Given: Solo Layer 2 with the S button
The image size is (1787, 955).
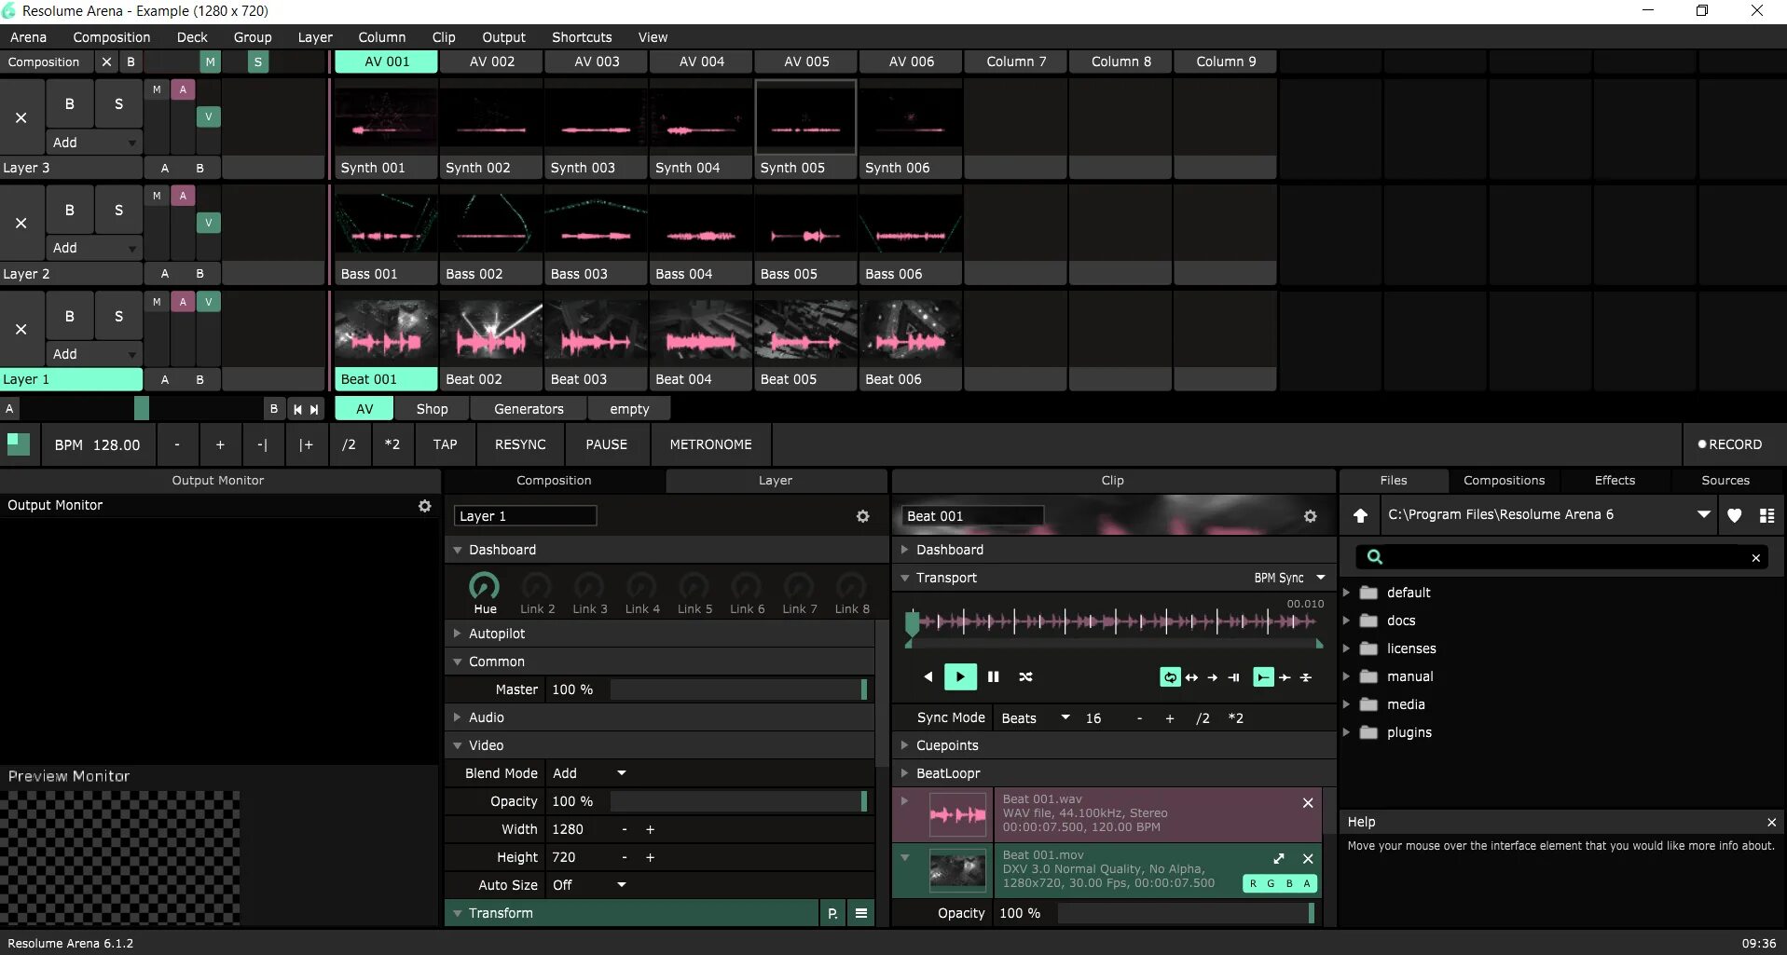Looking at the screenshot, I should (118, 210).
